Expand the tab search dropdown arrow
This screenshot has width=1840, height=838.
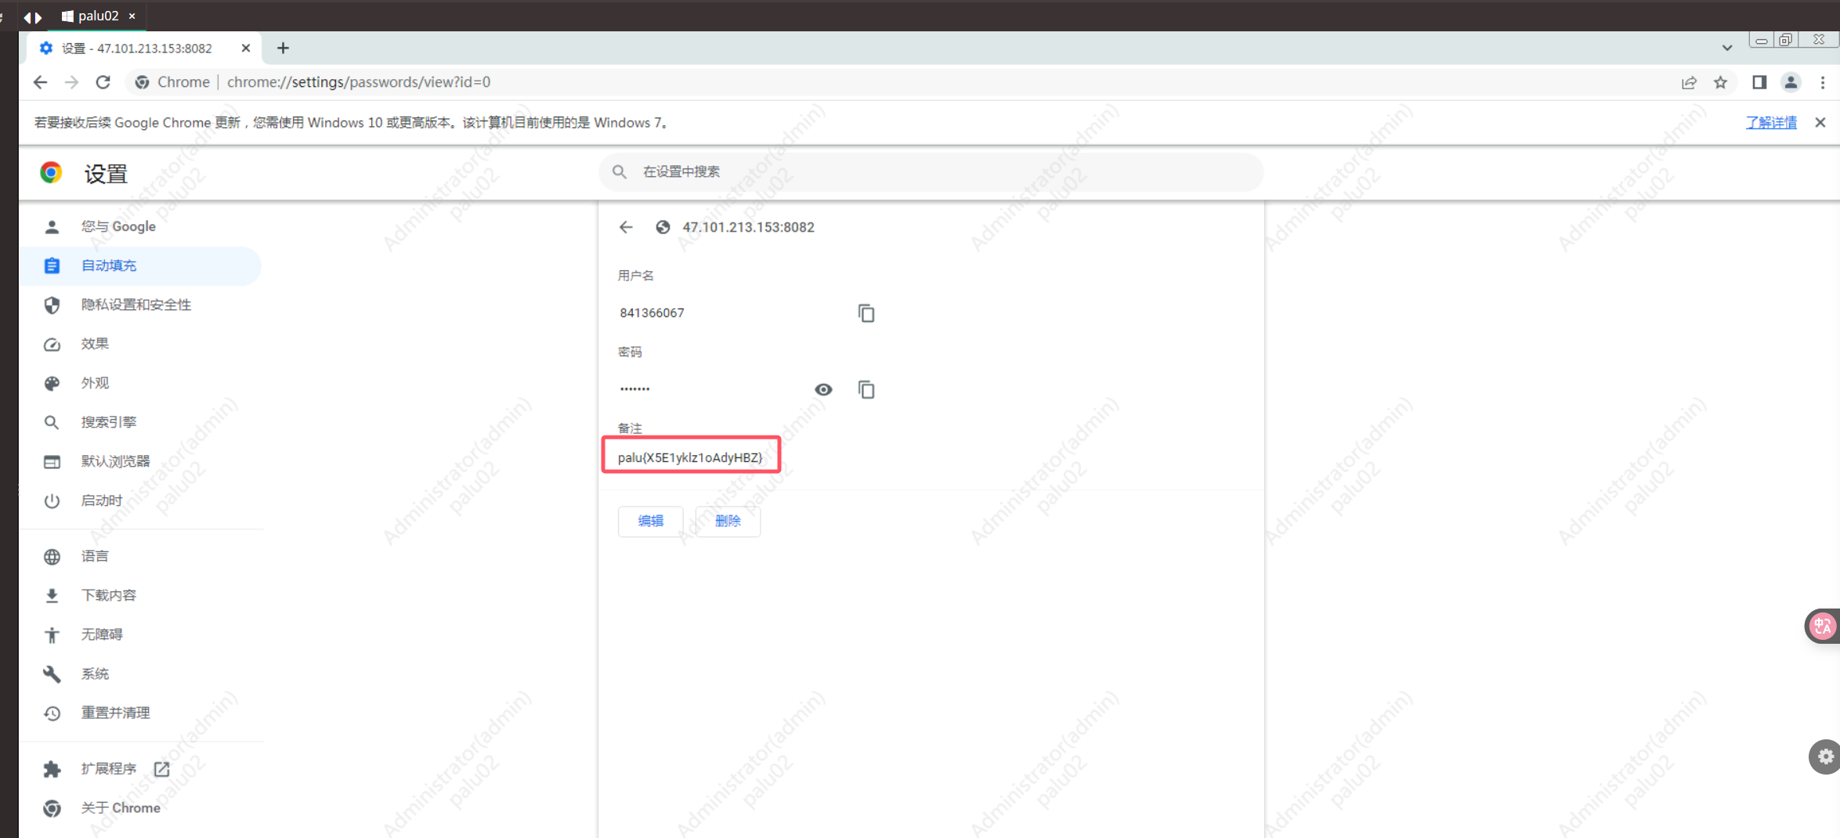(x=1727, y=48)
